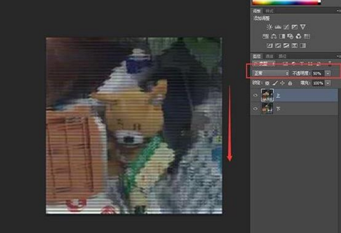Open the Adjustments panel flyout menu

tap(338, 11)
